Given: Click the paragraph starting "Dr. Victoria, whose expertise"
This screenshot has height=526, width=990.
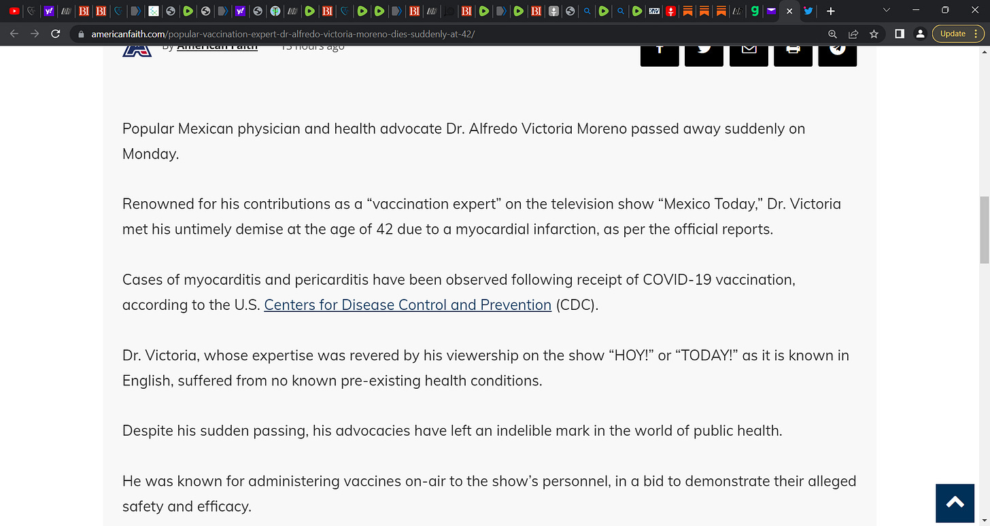Looking at the screenshot, I should click(485, 368).
